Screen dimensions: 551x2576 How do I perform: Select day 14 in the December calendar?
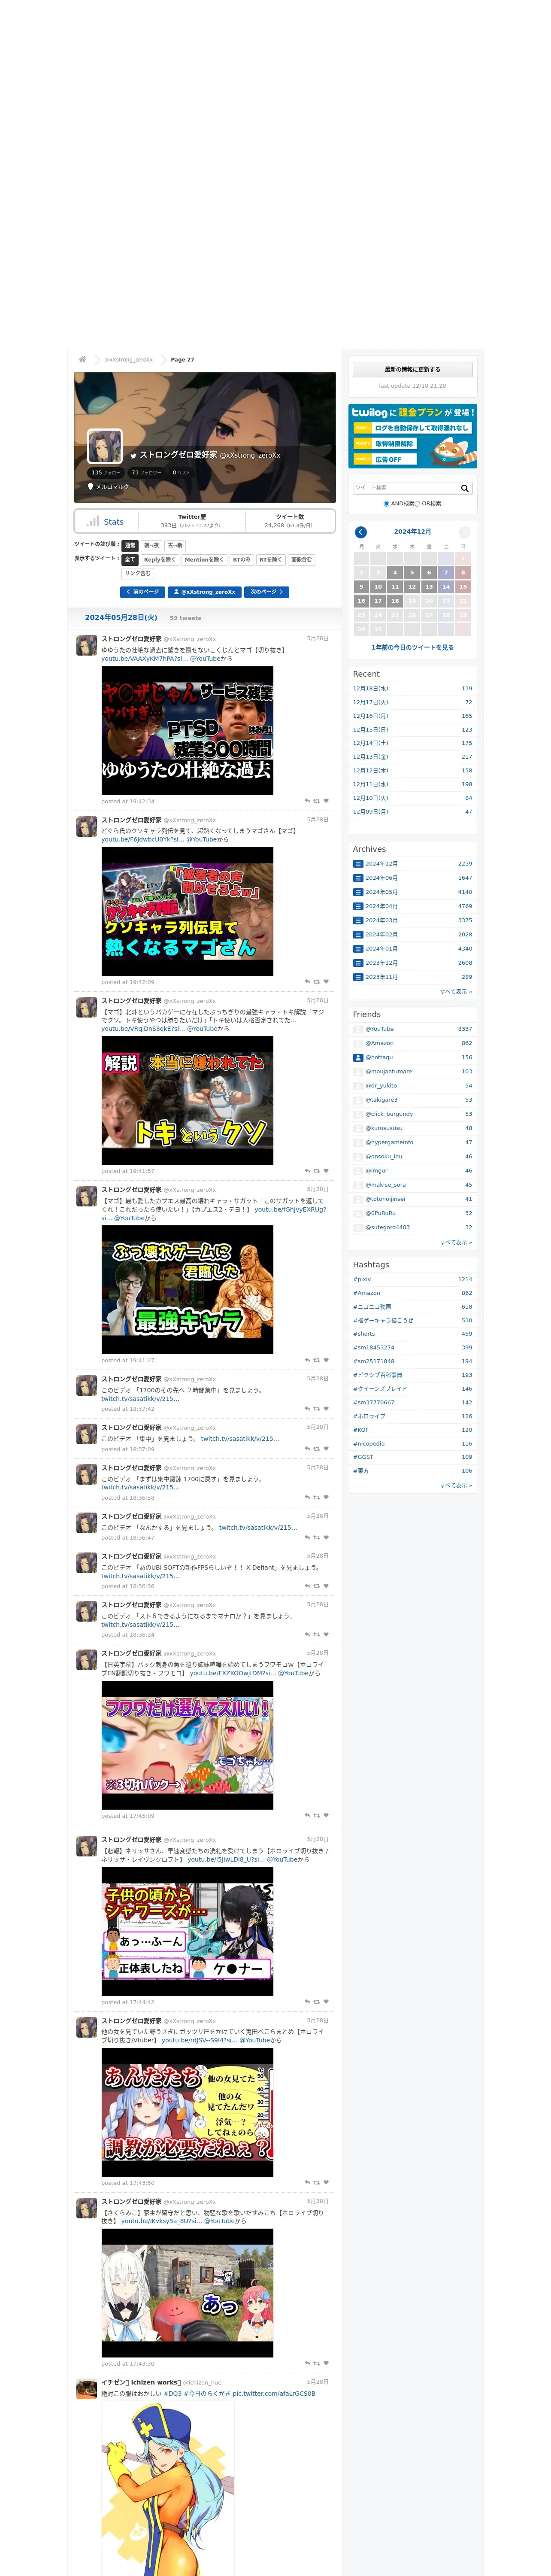446,587
